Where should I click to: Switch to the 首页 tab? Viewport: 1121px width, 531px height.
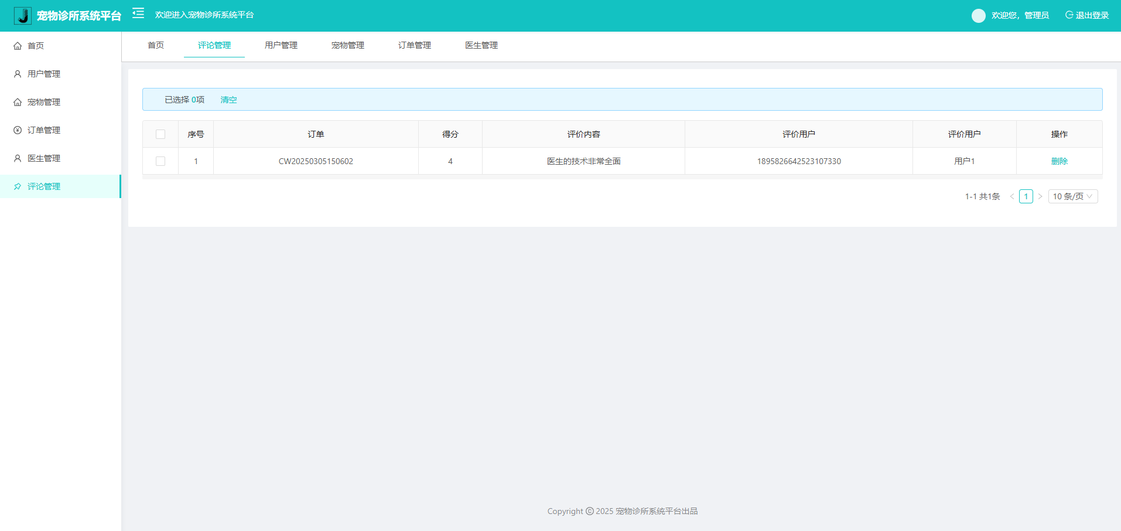156,45
